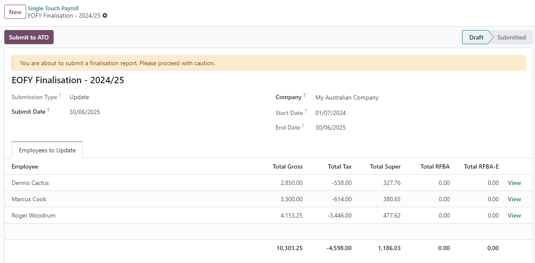Sort by the Employee column header
Image resolution: width=535 pixels, height=263 pixels.
[x=25, y=166]
